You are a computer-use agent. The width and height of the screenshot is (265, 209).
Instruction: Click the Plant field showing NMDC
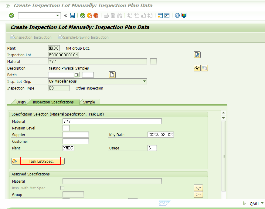coord(54,48)
